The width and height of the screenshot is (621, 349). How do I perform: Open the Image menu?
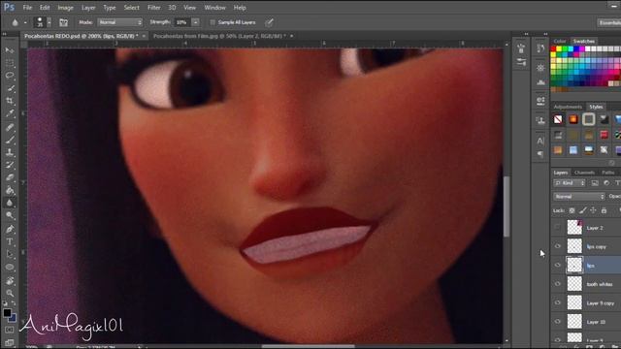pos(65,8)
